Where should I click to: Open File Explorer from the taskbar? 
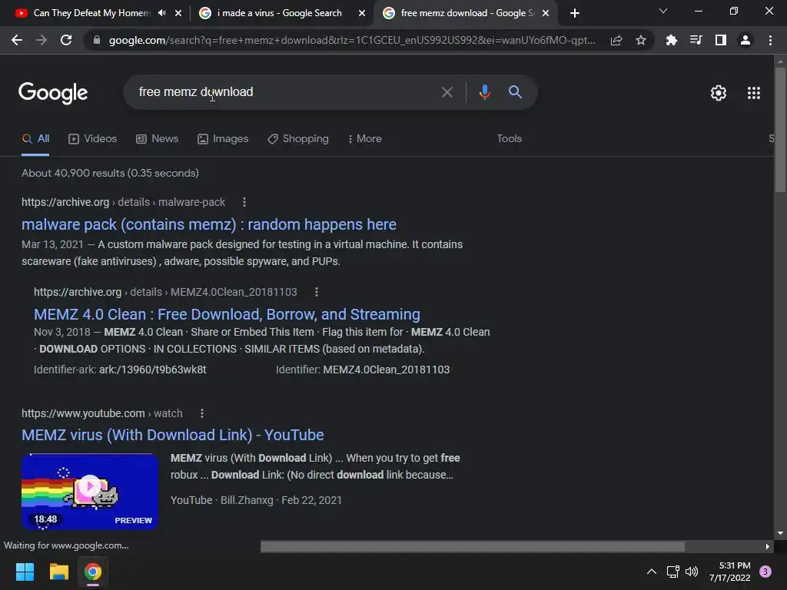tap(58, 572)
